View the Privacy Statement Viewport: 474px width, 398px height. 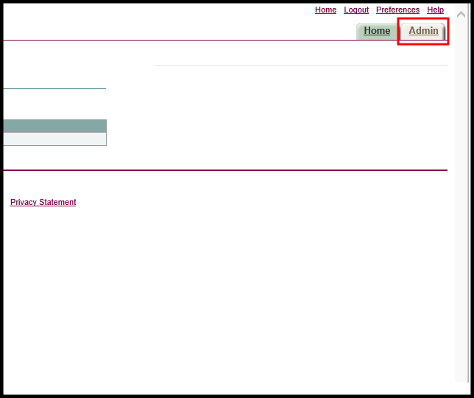(x=43, y=202)
